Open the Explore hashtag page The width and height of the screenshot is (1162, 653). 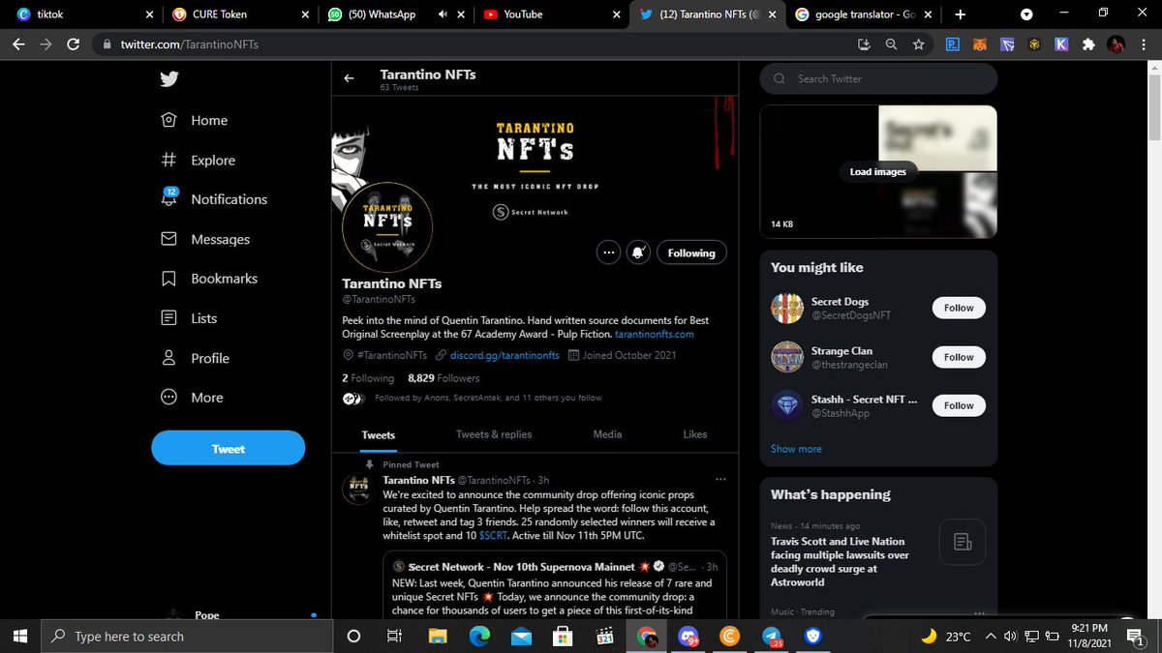tap(199, 160)
